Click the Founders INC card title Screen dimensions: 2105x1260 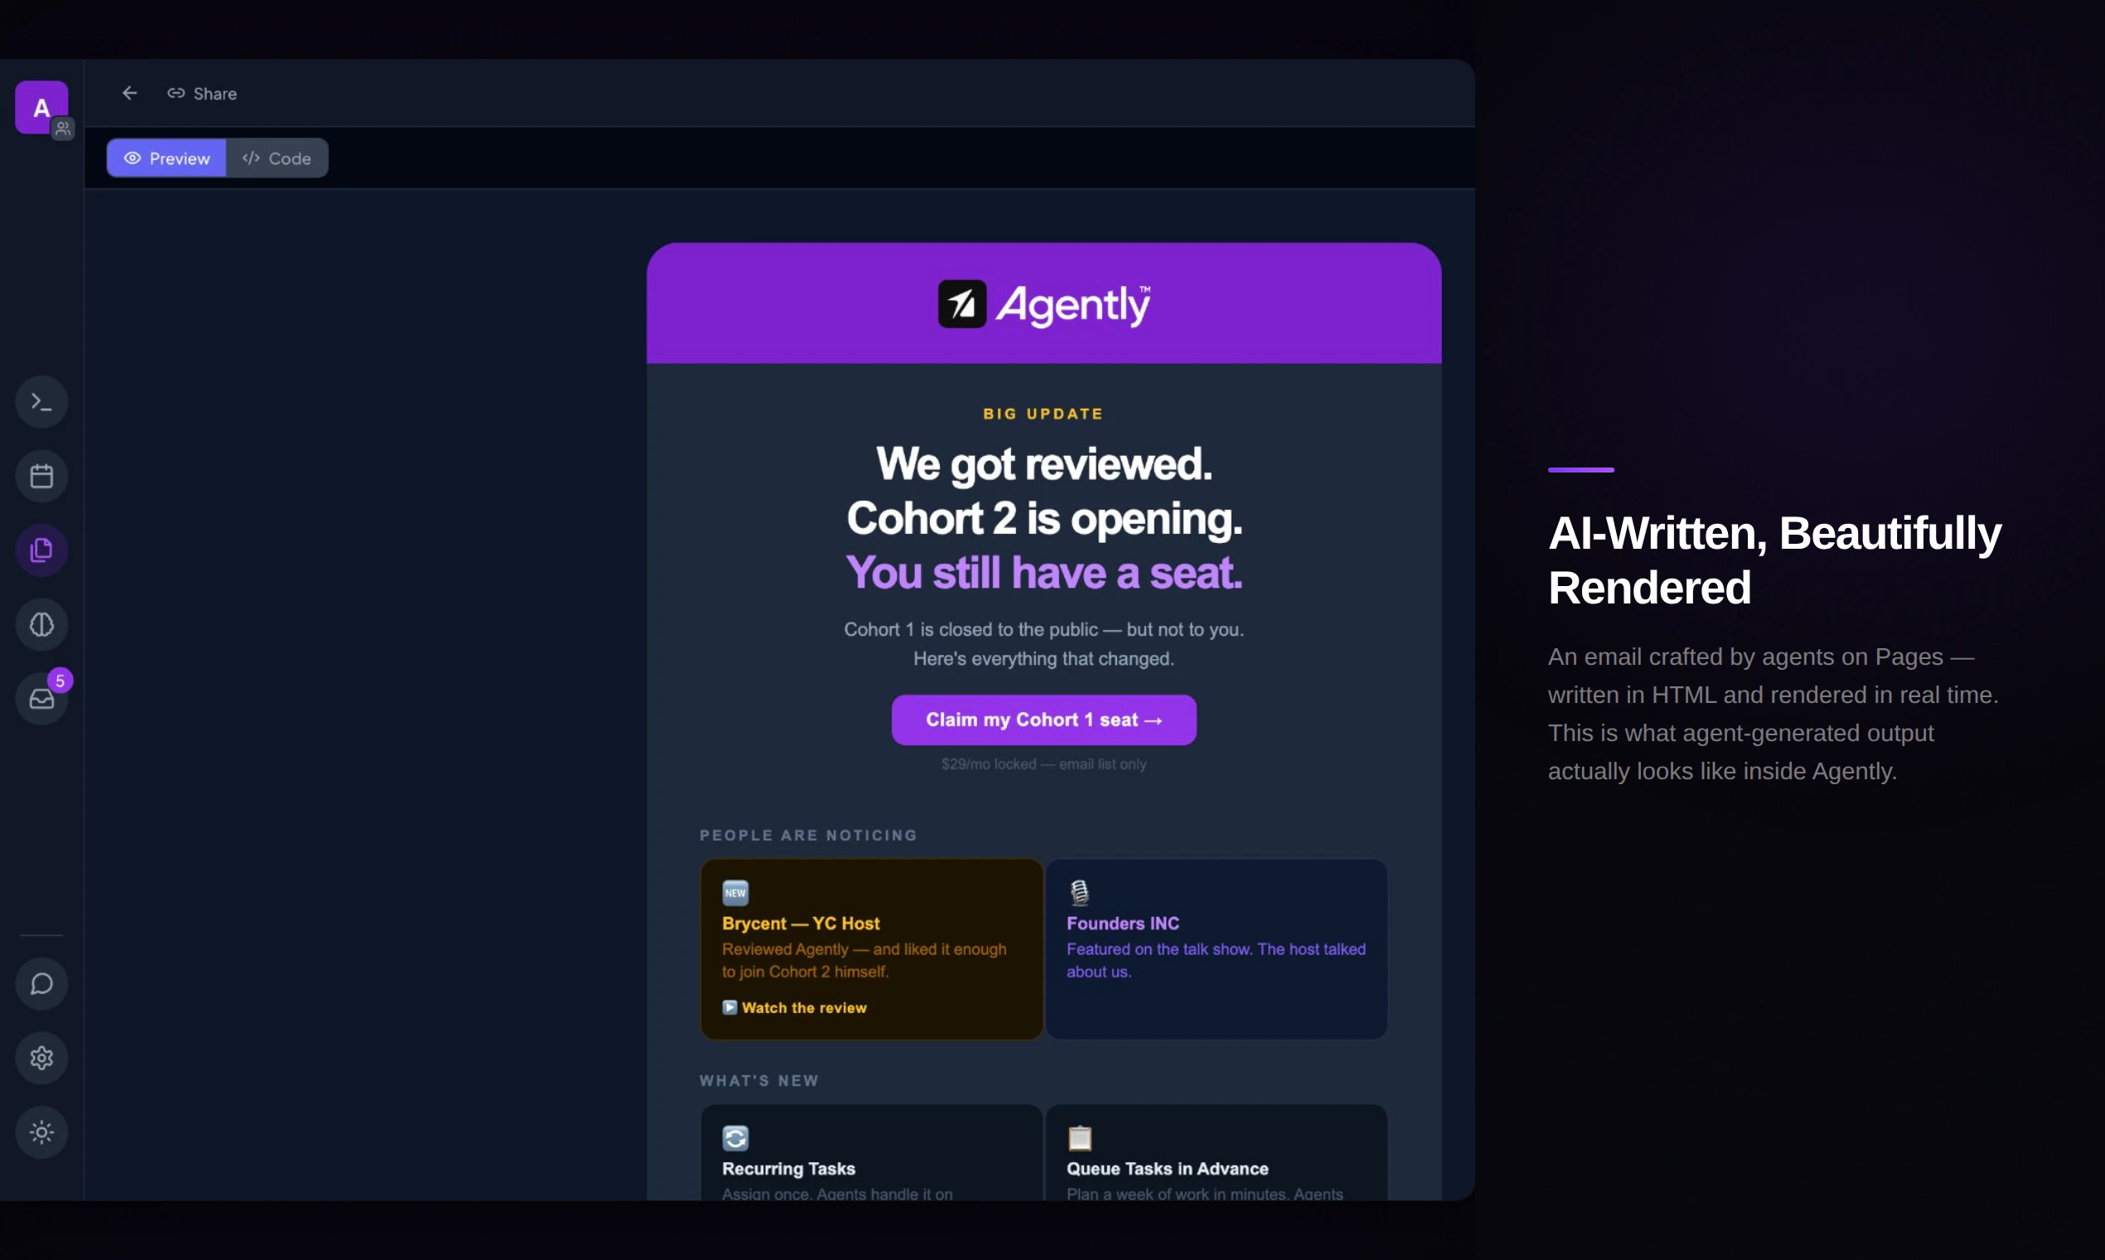pos(1123,923)
